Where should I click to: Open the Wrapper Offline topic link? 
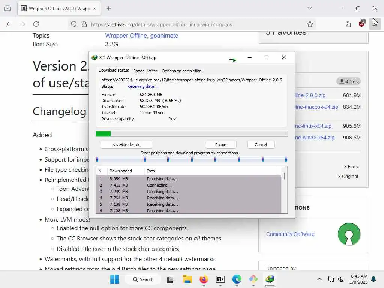pos(126,36)
